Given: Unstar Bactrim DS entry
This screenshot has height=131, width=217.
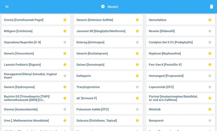Looking at the screenshot, I should (65, 98).
